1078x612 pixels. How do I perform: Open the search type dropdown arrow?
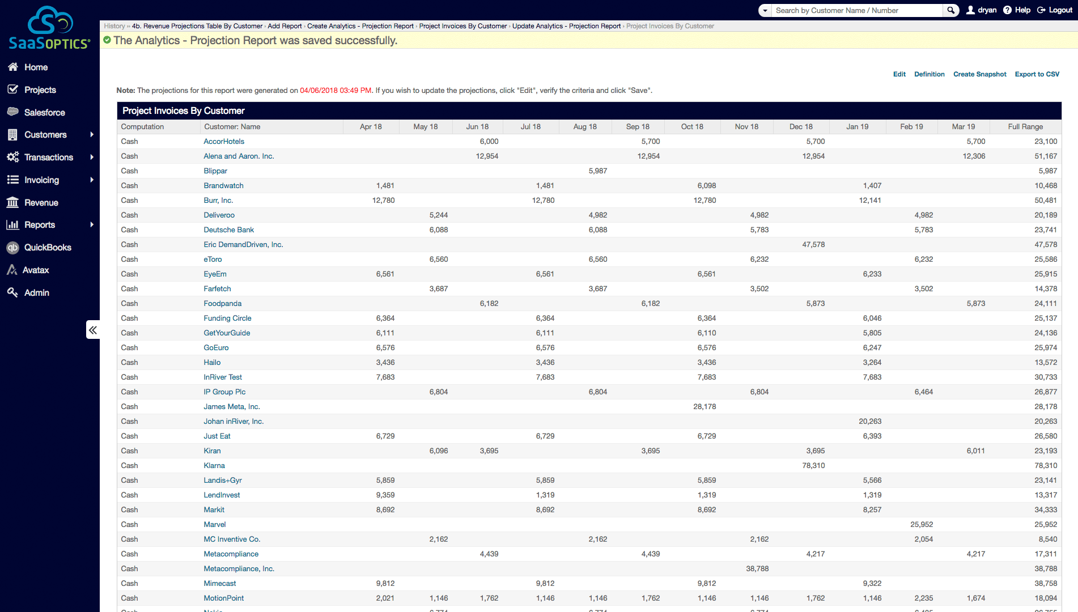point(765,10)
